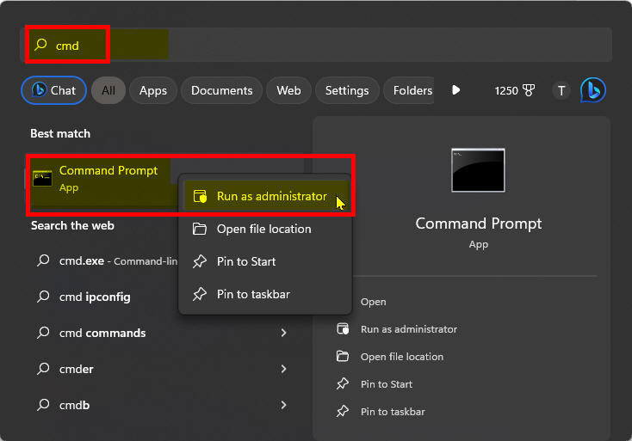
Task: Select Open file location in context menu
Action: (263, 229)
